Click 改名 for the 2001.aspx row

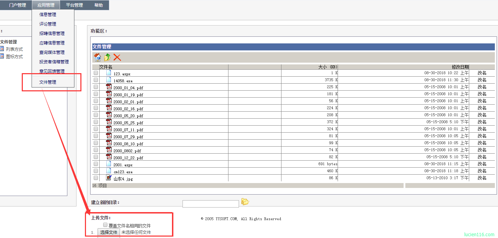pyautogui.click(x=482, y=164)
